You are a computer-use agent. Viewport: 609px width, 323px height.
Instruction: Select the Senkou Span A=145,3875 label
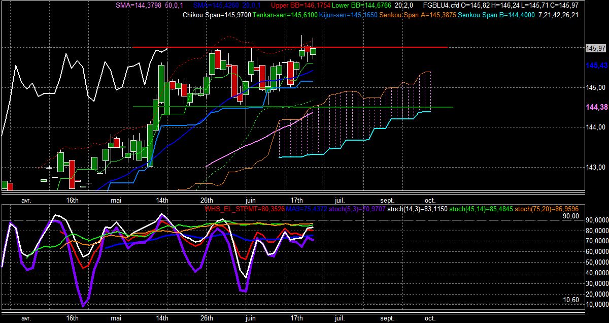coord(417,16)
